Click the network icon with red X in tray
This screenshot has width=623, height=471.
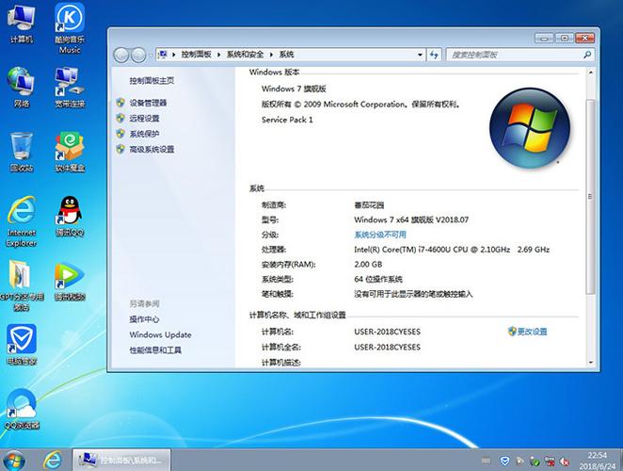(x=550, y=462)
